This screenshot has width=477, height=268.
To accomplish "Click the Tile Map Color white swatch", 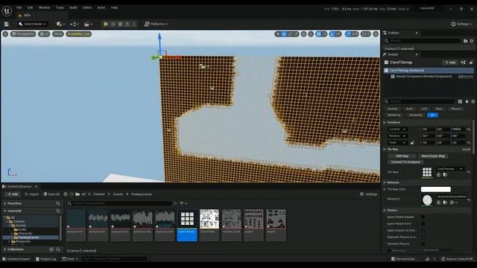I will (435, 189).
